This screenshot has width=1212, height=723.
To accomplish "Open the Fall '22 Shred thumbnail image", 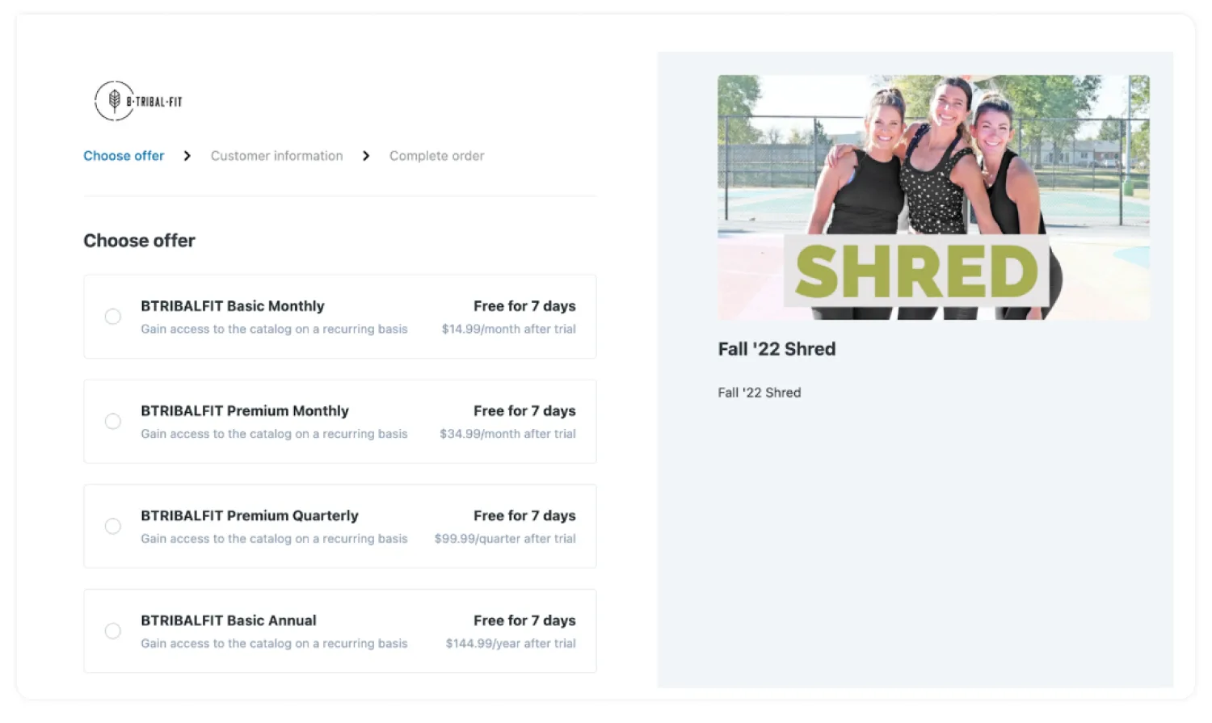I will pyautogui.click(x=933, y=197).
